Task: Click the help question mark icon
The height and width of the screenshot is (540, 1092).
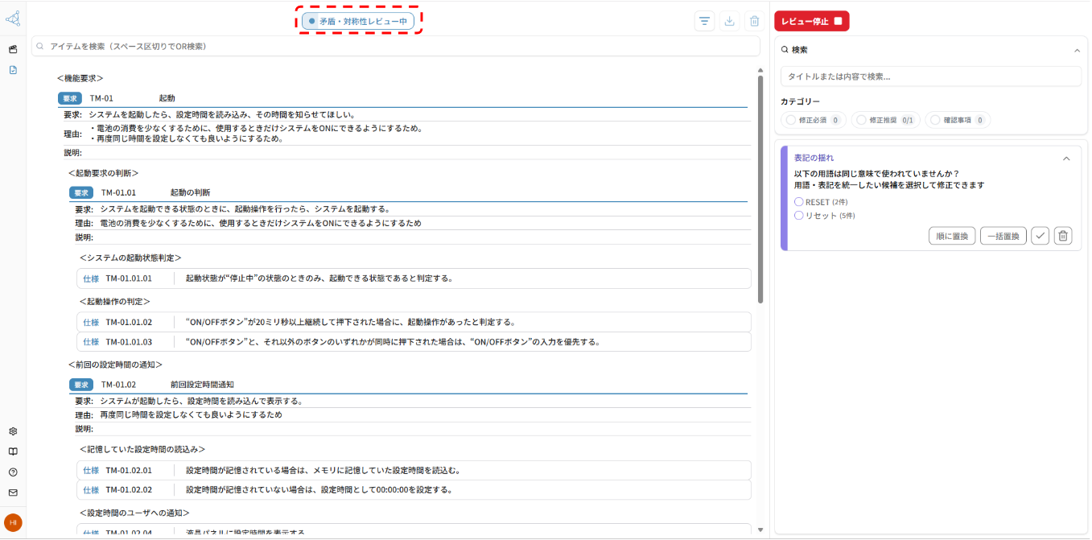Action: click(13, 472)
